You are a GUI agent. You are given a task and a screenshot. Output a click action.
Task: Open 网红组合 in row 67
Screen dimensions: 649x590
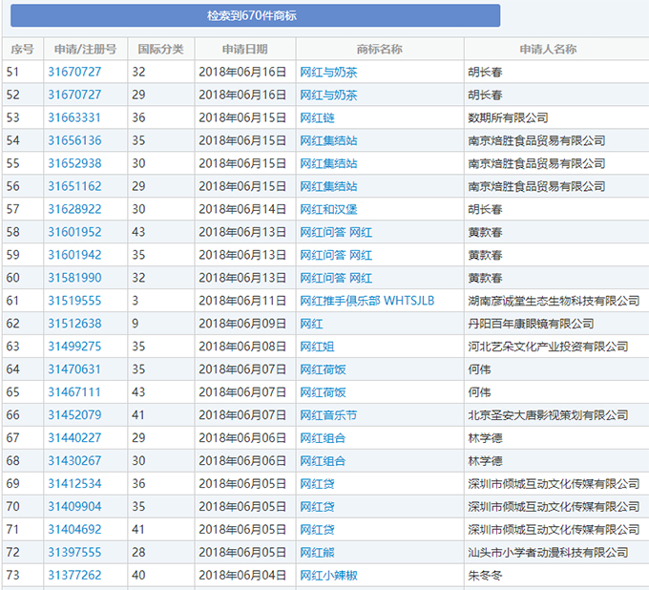point(323,438)
